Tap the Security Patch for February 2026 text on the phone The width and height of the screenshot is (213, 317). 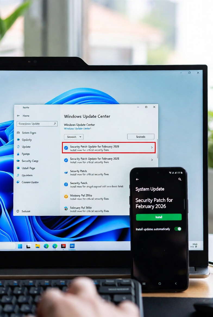coord(154,203)
